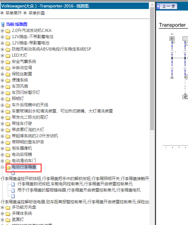Click the folder icon for 带发光二极光的尾灯

[8, 117]
